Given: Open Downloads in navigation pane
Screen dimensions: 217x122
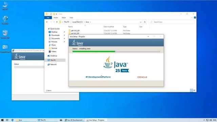Looking at the screenshot, I should pyautogui.click(x=55, y=35).
